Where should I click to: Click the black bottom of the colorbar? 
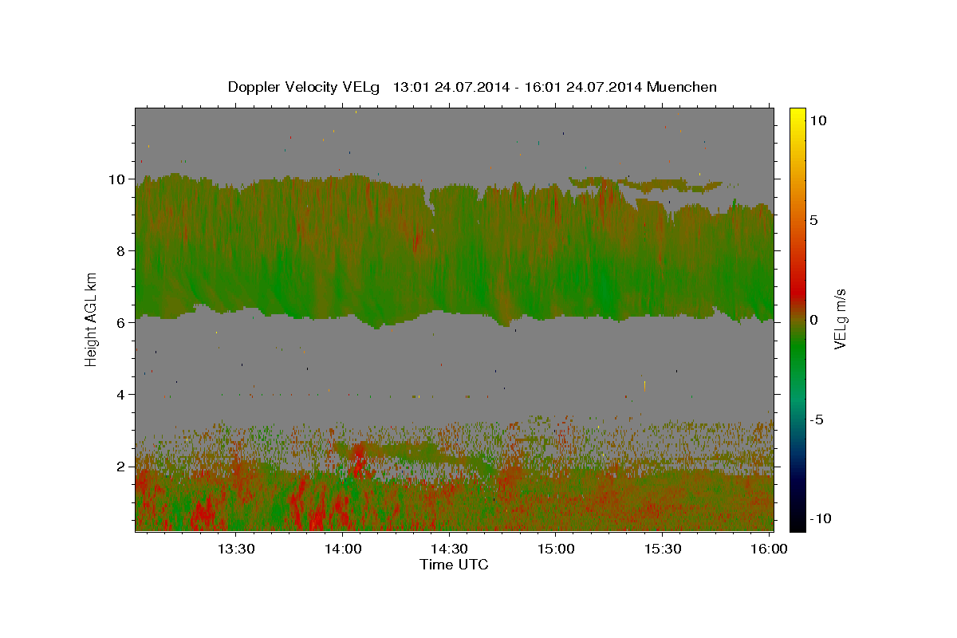[797, 526]
